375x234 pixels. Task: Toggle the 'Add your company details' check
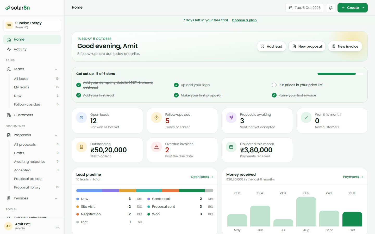coord(79,85)
